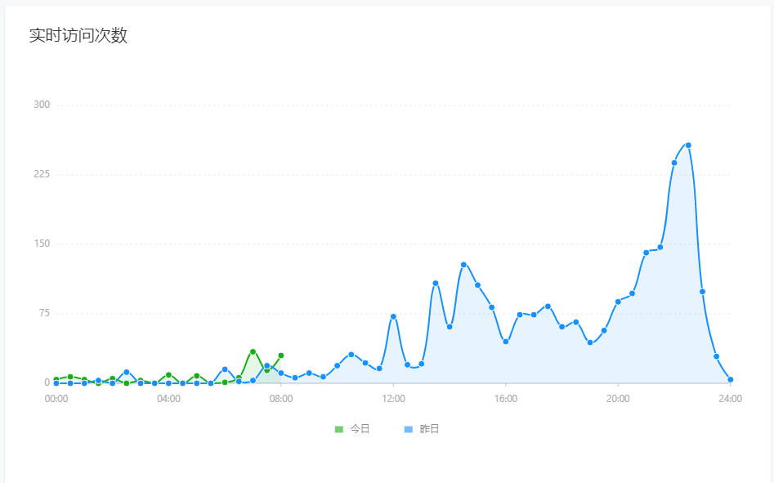
Task: Click the blue data point at 20:00
Action: coord(618,302)
